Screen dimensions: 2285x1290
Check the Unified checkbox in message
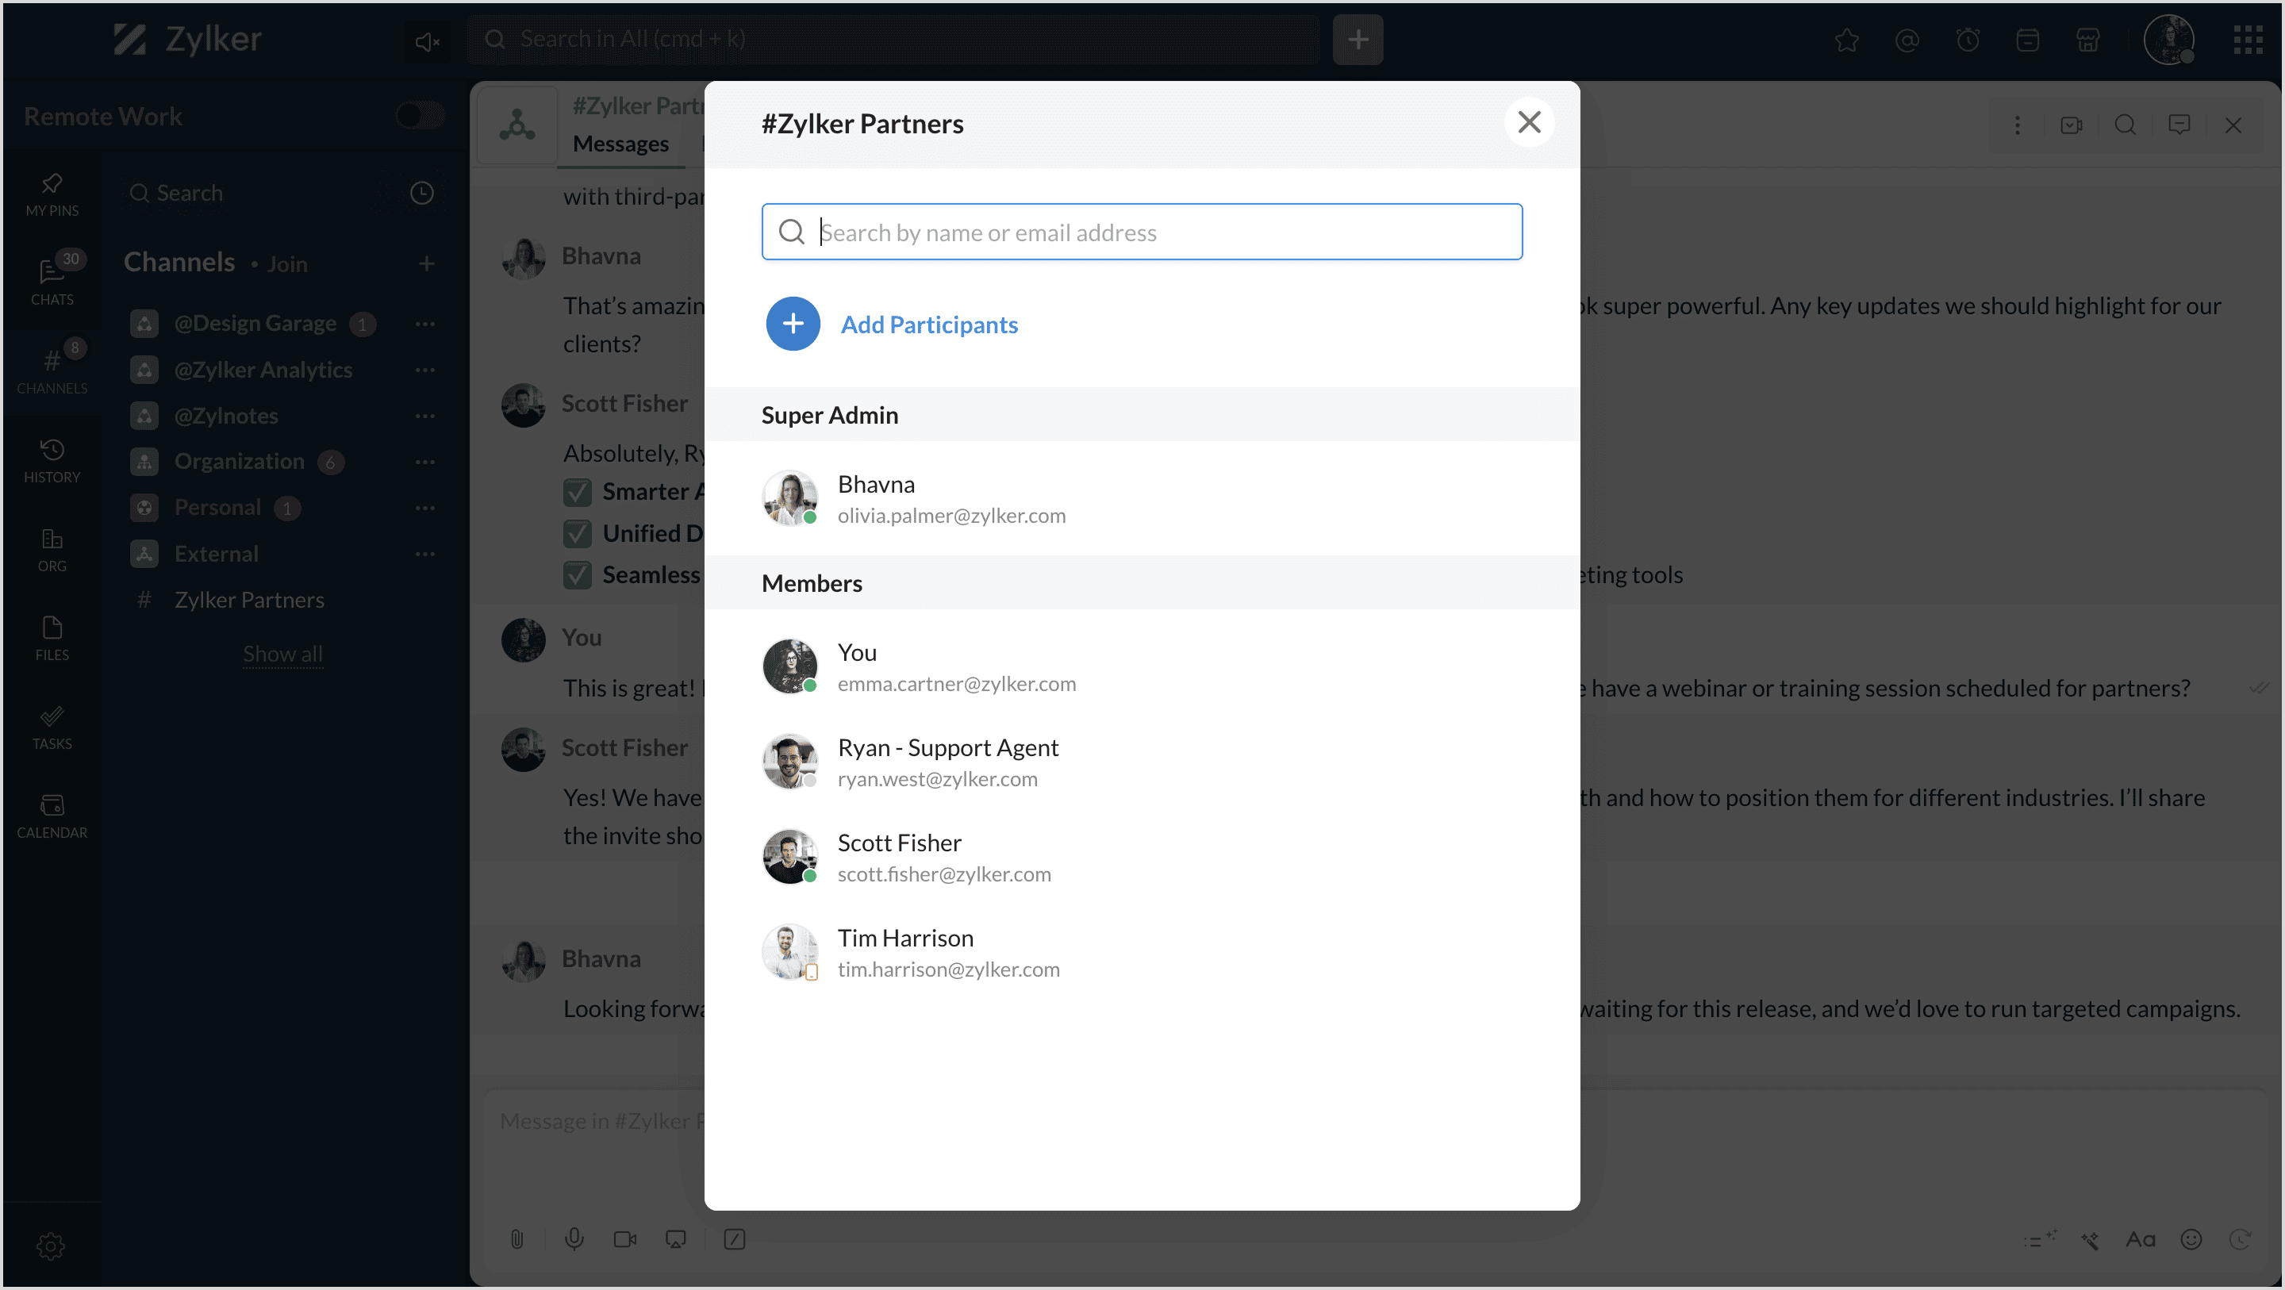tap(578, 533)
